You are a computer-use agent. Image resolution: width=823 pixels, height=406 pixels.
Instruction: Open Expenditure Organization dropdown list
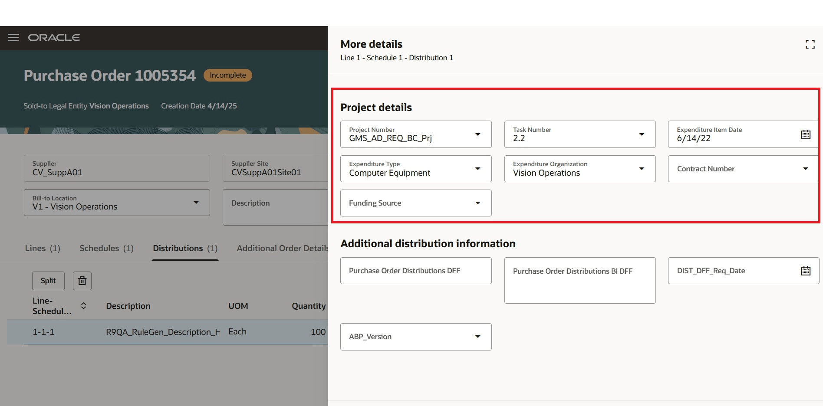(x=641, y=169)
